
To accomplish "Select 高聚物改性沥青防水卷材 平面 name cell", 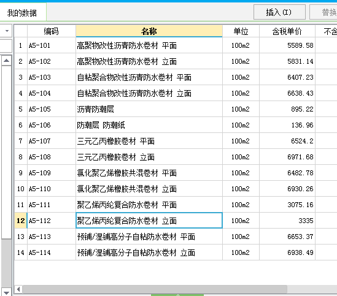I will pyautogui.click(x=149, y=45).
